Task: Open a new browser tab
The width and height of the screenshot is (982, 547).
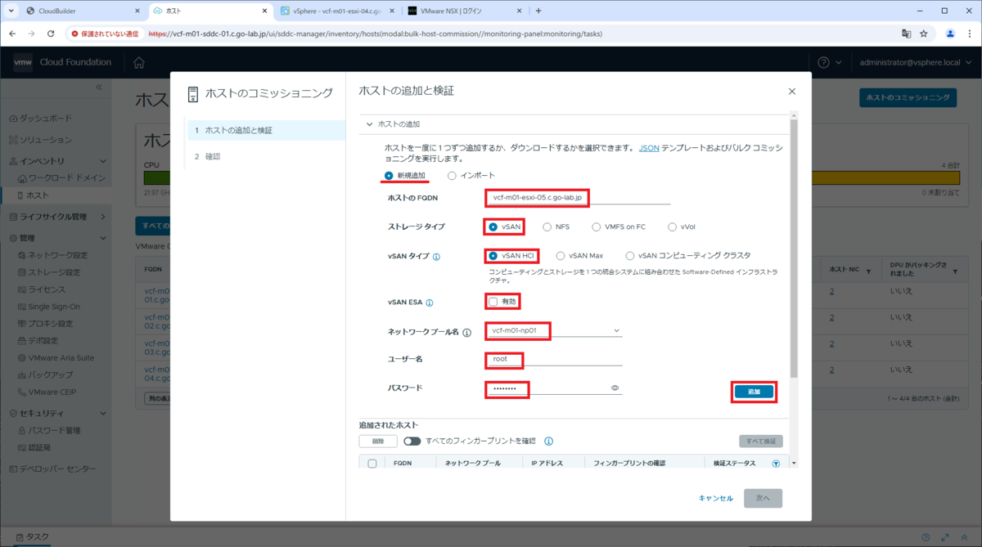Action: coord(538,11)
